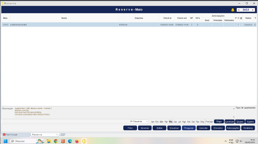258x144 pixels.
Task: Open the P/ Check-in dropdown
Action: click(x=139, y=121)
